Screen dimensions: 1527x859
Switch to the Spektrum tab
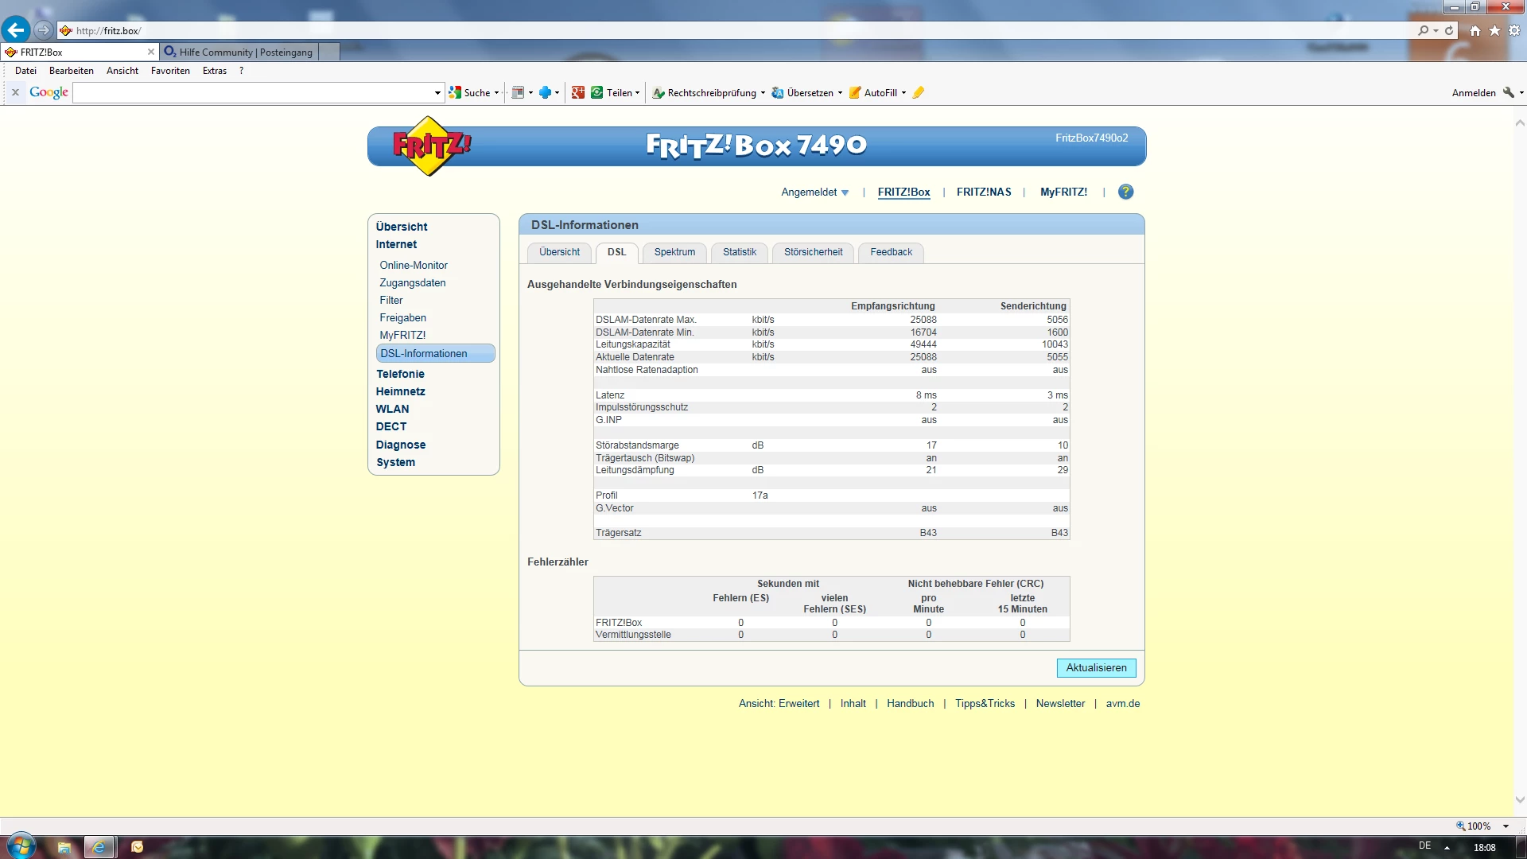674,252
